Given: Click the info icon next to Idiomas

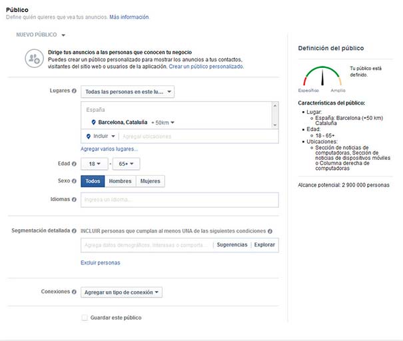Looking at the screenshot, I should (74, 199).
